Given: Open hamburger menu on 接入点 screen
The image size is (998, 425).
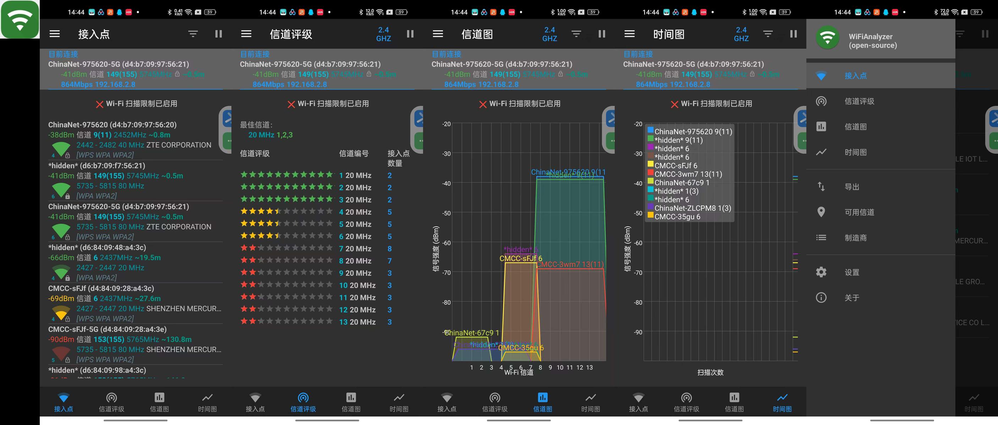Looking at the screenshot, I should (x=55, y=34).
